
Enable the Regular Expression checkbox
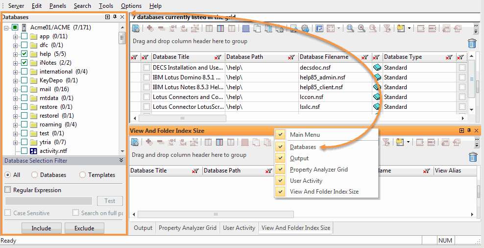click(7, 190)
